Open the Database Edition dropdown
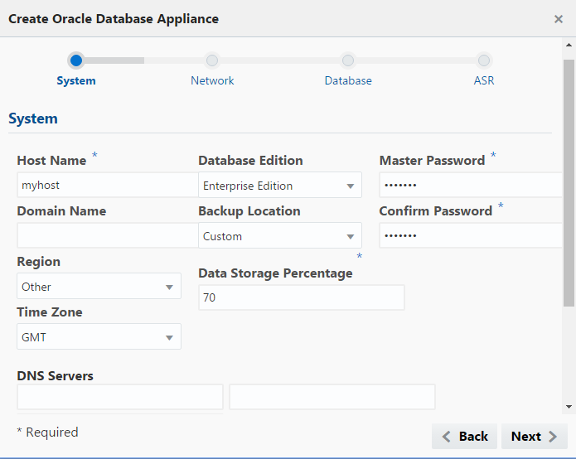Image resolution: width=576 pixels, height=459 pixels. tap(280, 186)
